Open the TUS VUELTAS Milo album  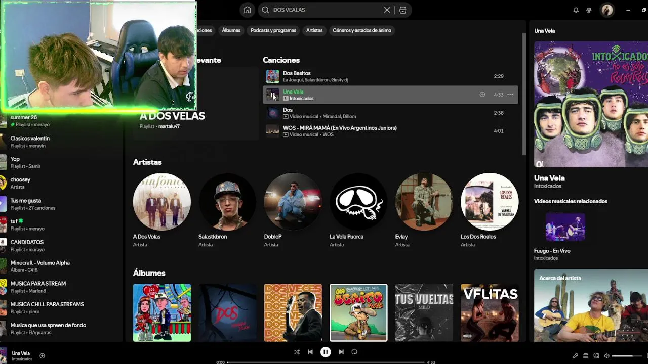[x=424, y=312]
